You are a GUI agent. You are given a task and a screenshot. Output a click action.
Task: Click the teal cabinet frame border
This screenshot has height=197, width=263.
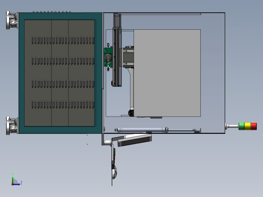point(60,16)
